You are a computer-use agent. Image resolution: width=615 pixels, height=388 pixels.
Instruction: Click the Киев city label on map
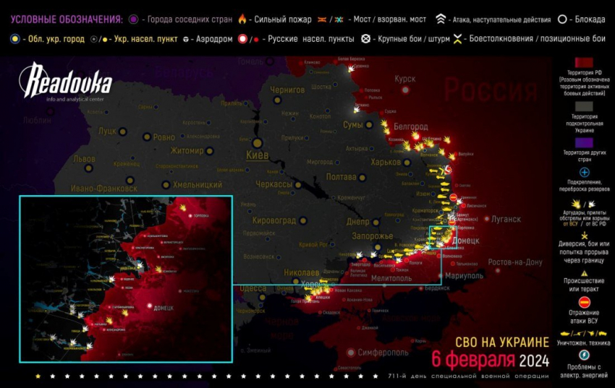click(x=258, y=155)
